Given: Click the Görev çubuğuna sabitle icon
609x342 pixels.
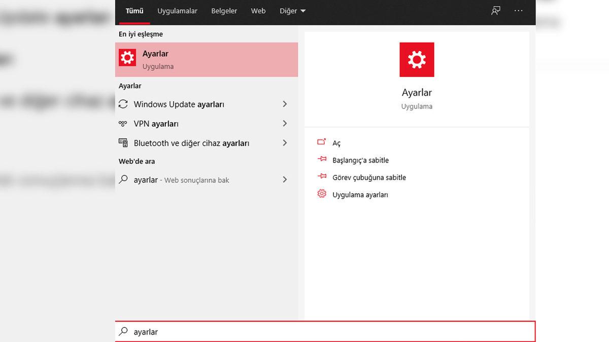Looking at the screenshot, I should click(322, 177).
